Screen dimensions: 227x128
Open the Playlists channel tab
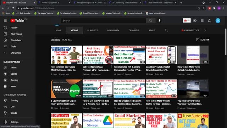tap(93, 30)
